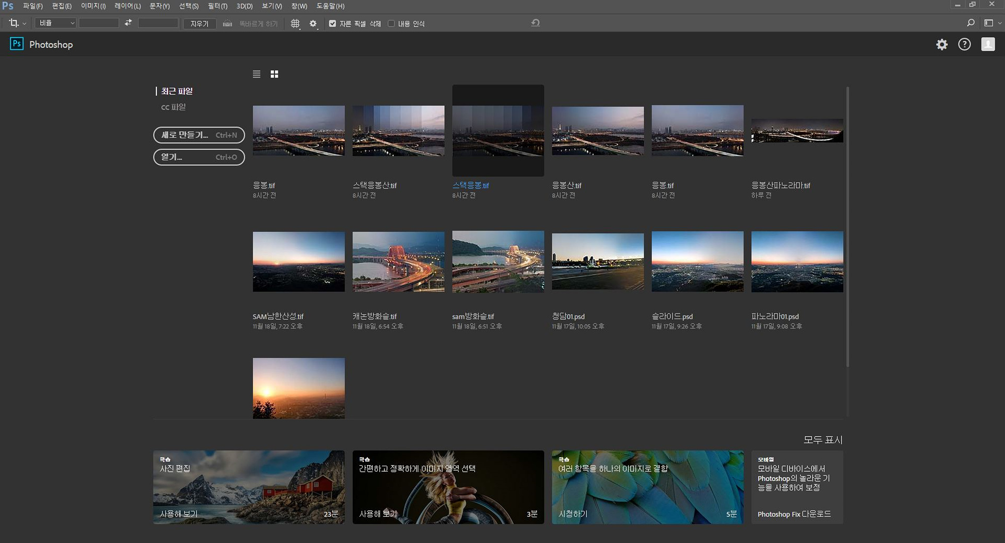The height and width of the screenshot is (543, 1005).
Task: Toggle 자른 픽셀 삭제 checkbox
Action: [332, 24]
